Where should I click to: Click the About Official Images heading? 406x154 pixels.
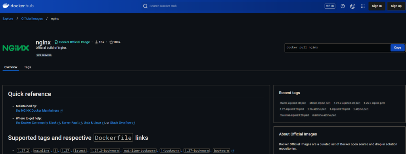[x=298, y=134]
